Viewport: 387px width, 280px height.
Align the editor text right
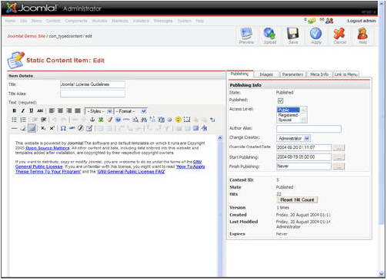69,110
